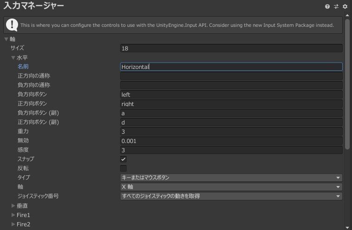
Task: Click the 負方向ボタン field containing left
Action: tap(231, 94)
